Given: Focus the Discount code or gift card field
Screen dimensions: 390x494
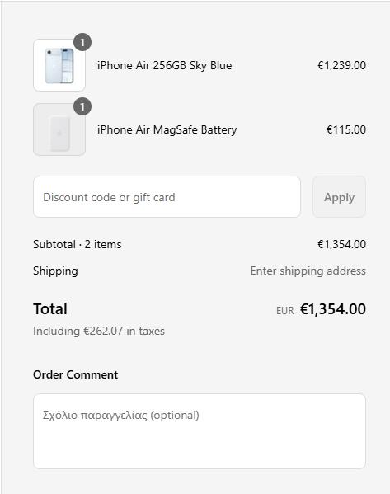Looking at the screenshot, I should pos(167,197).
